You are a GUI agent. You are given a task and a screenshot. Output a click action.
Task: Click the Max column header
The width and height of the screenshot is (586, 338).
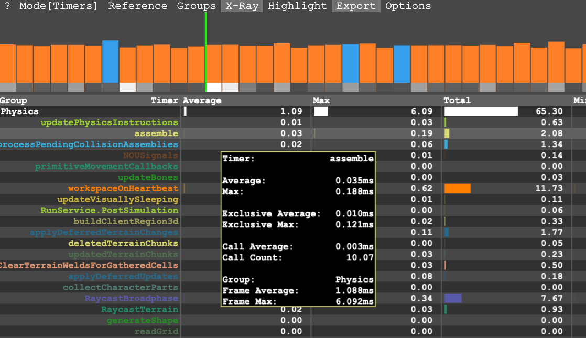[321, 100]
